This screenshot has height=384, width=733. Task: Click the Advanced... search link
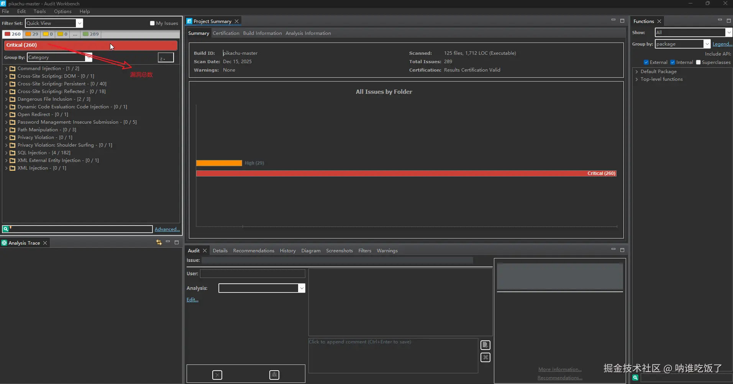pyautogui.click(x=167, y=229)
